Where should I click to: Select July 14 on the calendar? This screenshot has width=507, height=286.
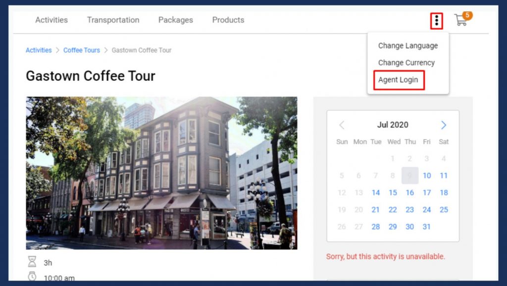[375, 192]
